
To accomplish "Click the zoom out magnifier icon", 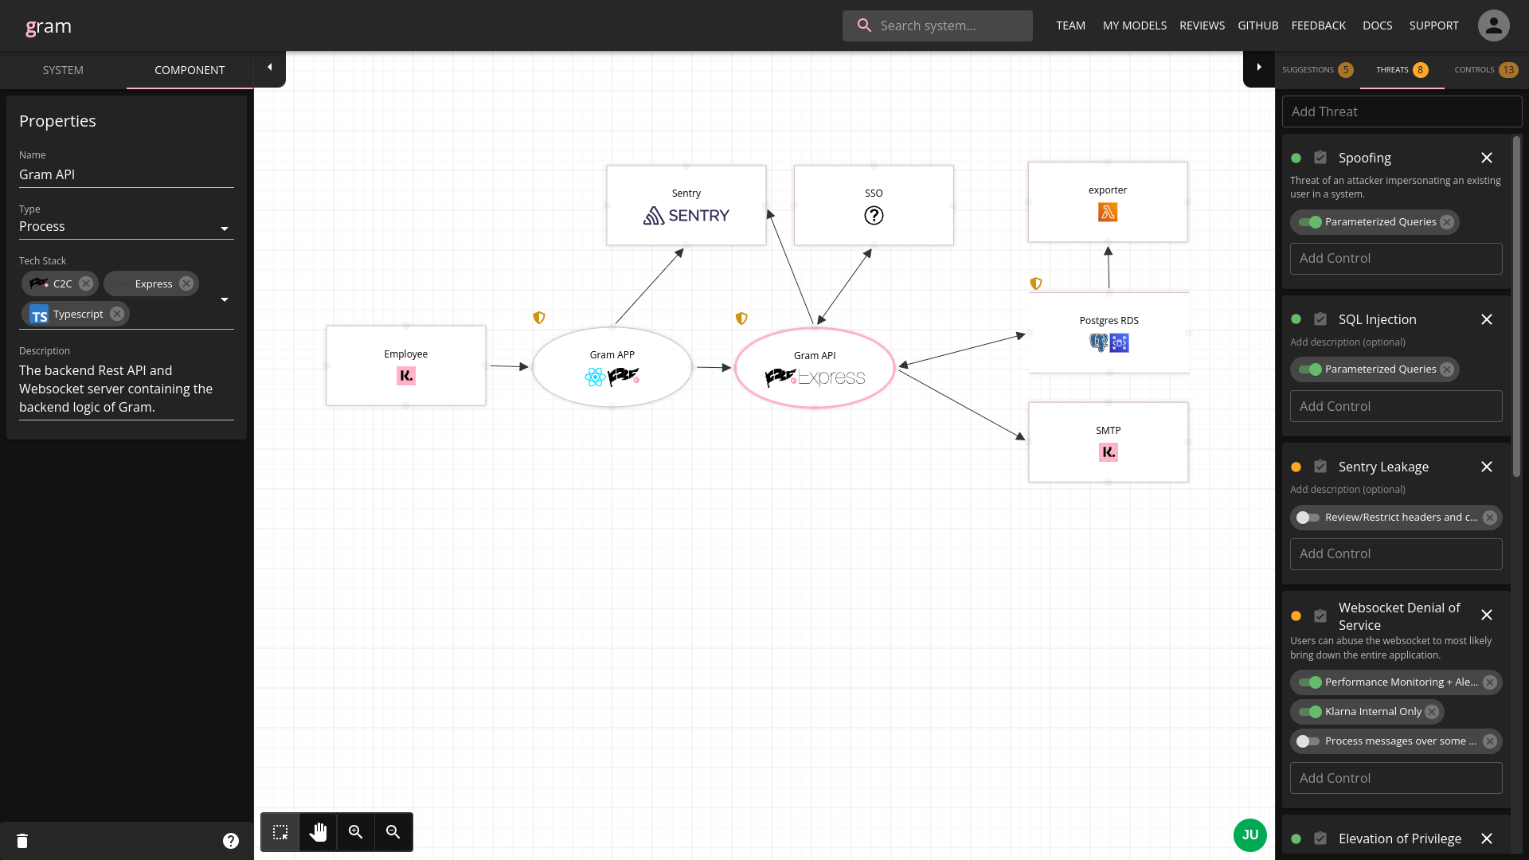I will pos(393,832).
